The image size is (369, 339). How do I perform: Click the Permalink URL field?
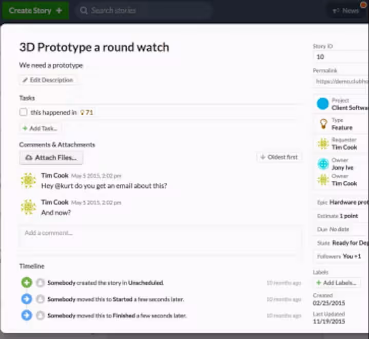pyautogui.click(x=341, y=82)
